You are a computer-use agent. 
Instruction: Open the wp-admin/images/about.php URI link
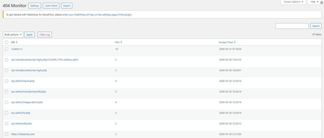pyautogui.click(x=27, y=102)
